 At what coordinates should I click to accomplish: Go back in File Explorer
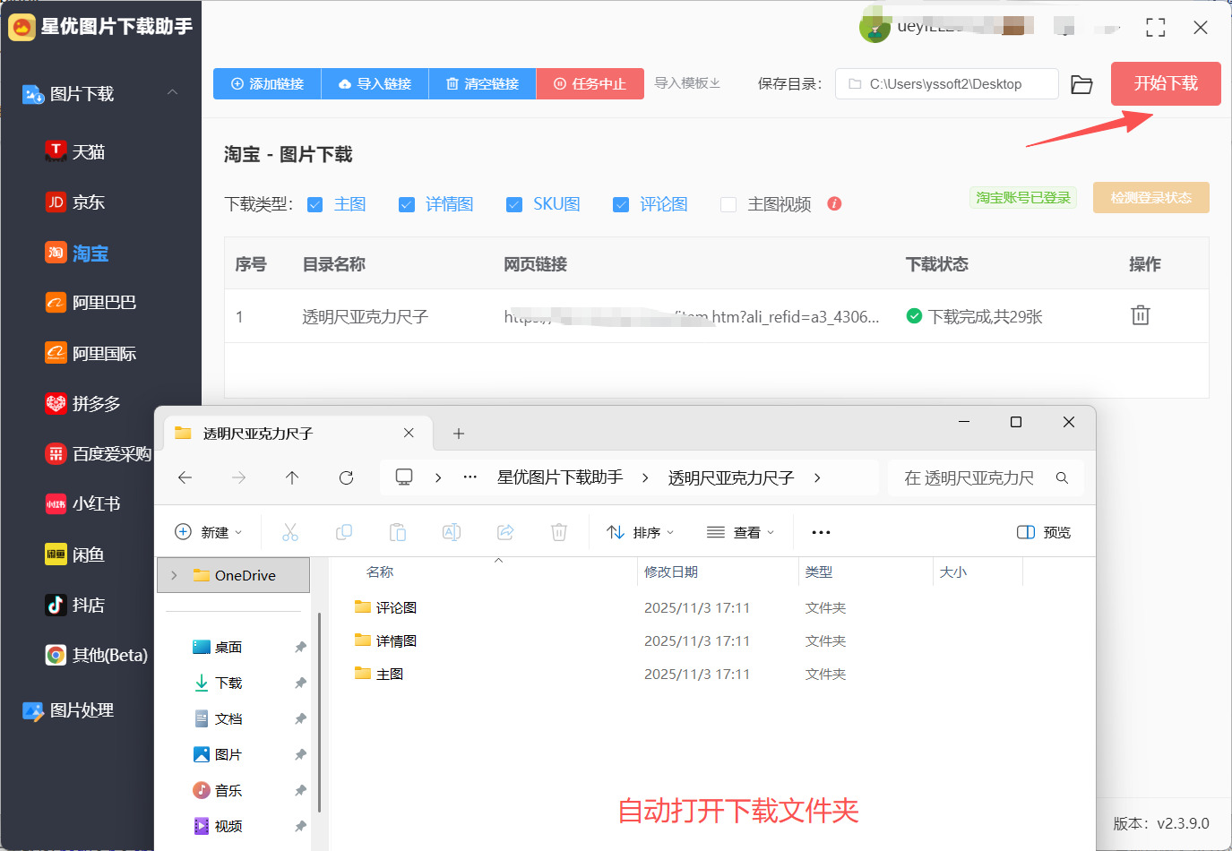(x=185, y=477)
